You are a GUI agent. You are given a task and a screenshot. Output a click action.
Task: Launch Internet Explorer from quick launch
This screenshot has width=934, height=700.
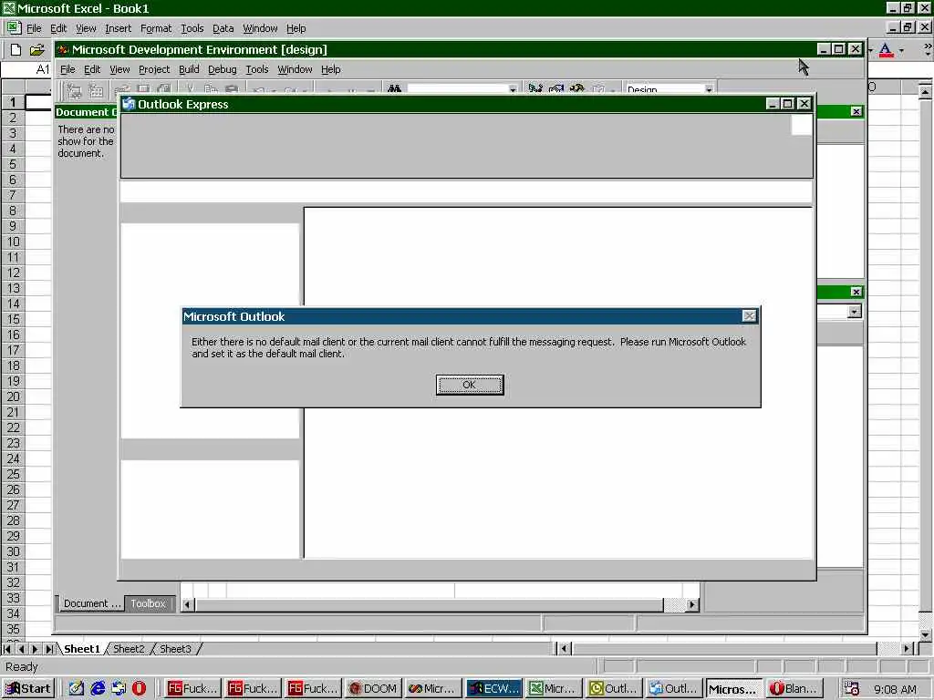pos(98,688)
